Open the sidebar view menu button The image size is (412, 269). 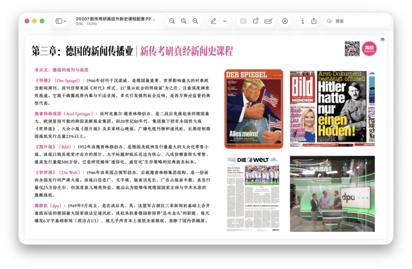(61, 21)
